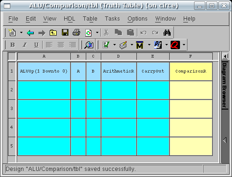Go back with the cyan left arrow
The height and width of the screenshot is (177, 232).
(30, 33)
